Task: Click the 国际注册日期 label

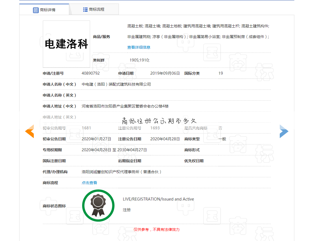Action: [54, 161]
